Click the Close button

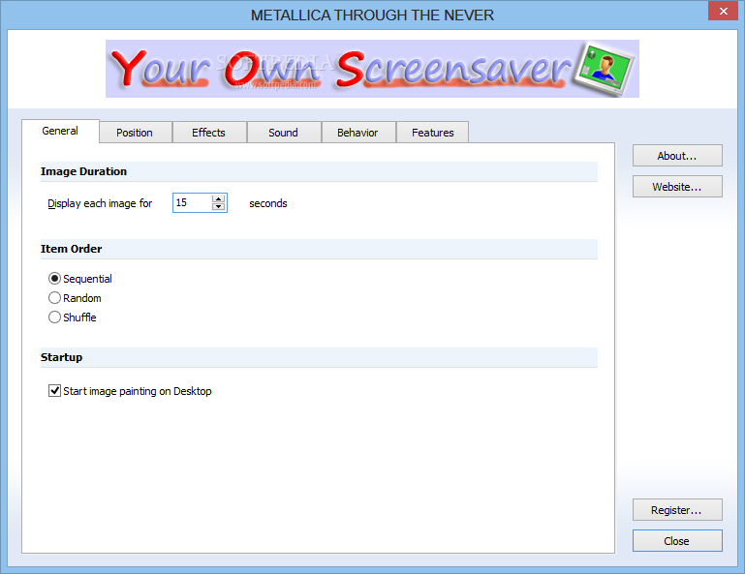(677, 541)
